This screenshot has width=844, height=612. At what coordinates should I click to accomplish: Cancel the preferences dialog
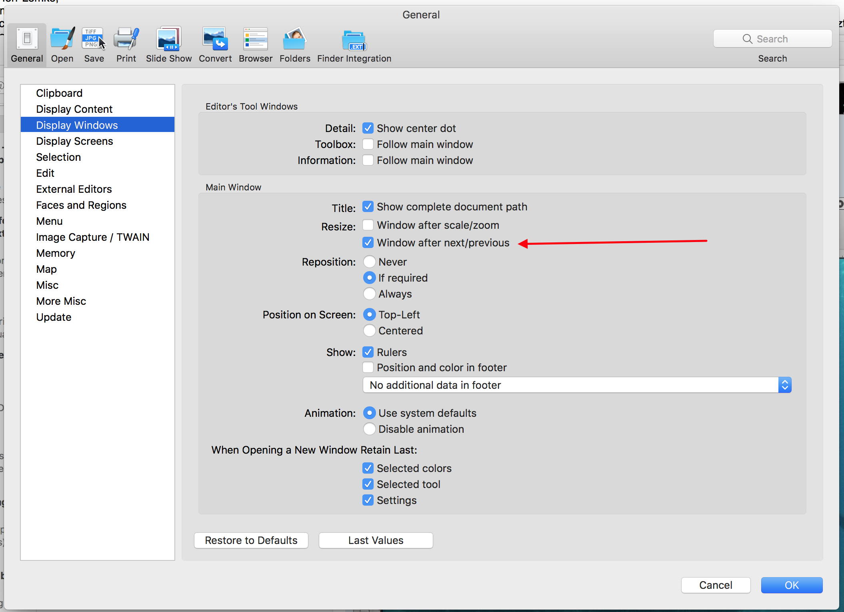click(x=716, y=585)
